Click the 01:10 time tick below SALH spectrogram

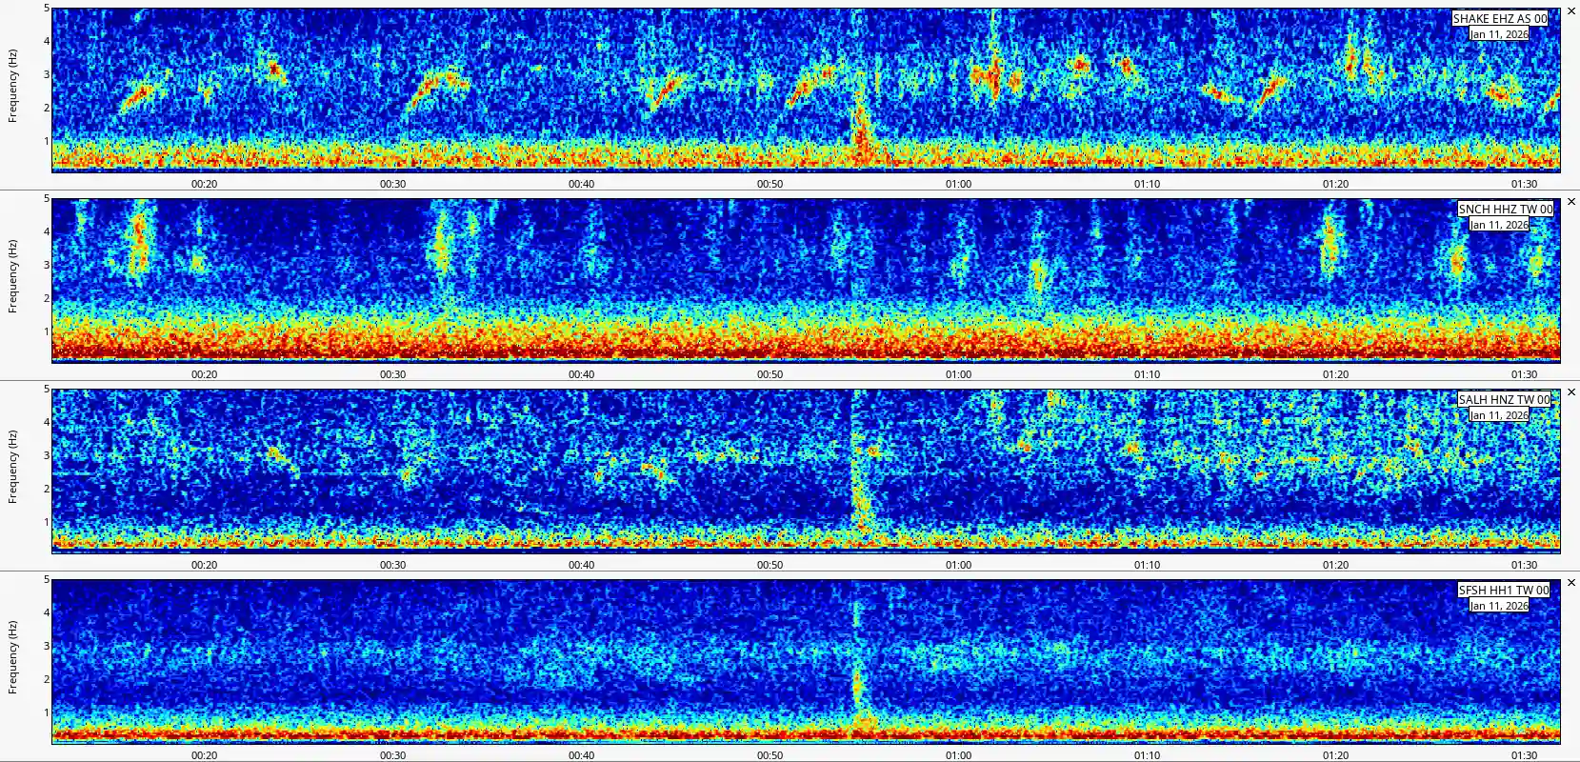(1147, 565)
